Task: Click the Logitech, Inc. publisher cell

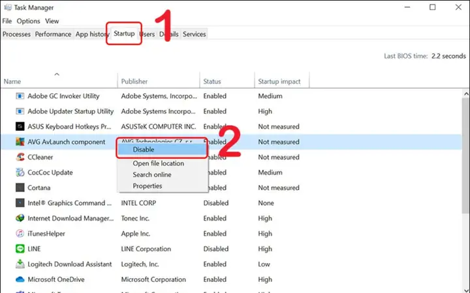Action: [x=140, y=264]
